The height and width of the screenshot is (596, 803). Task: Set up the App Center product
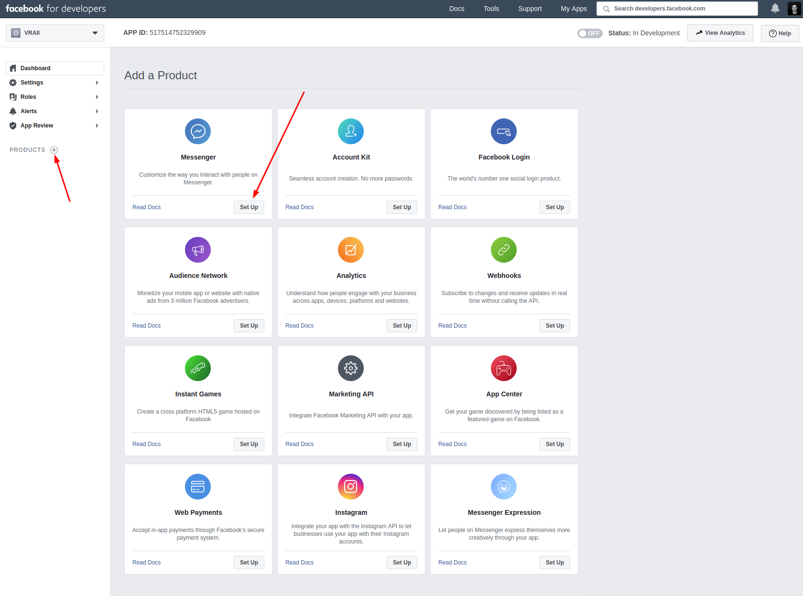pos(555,444)
